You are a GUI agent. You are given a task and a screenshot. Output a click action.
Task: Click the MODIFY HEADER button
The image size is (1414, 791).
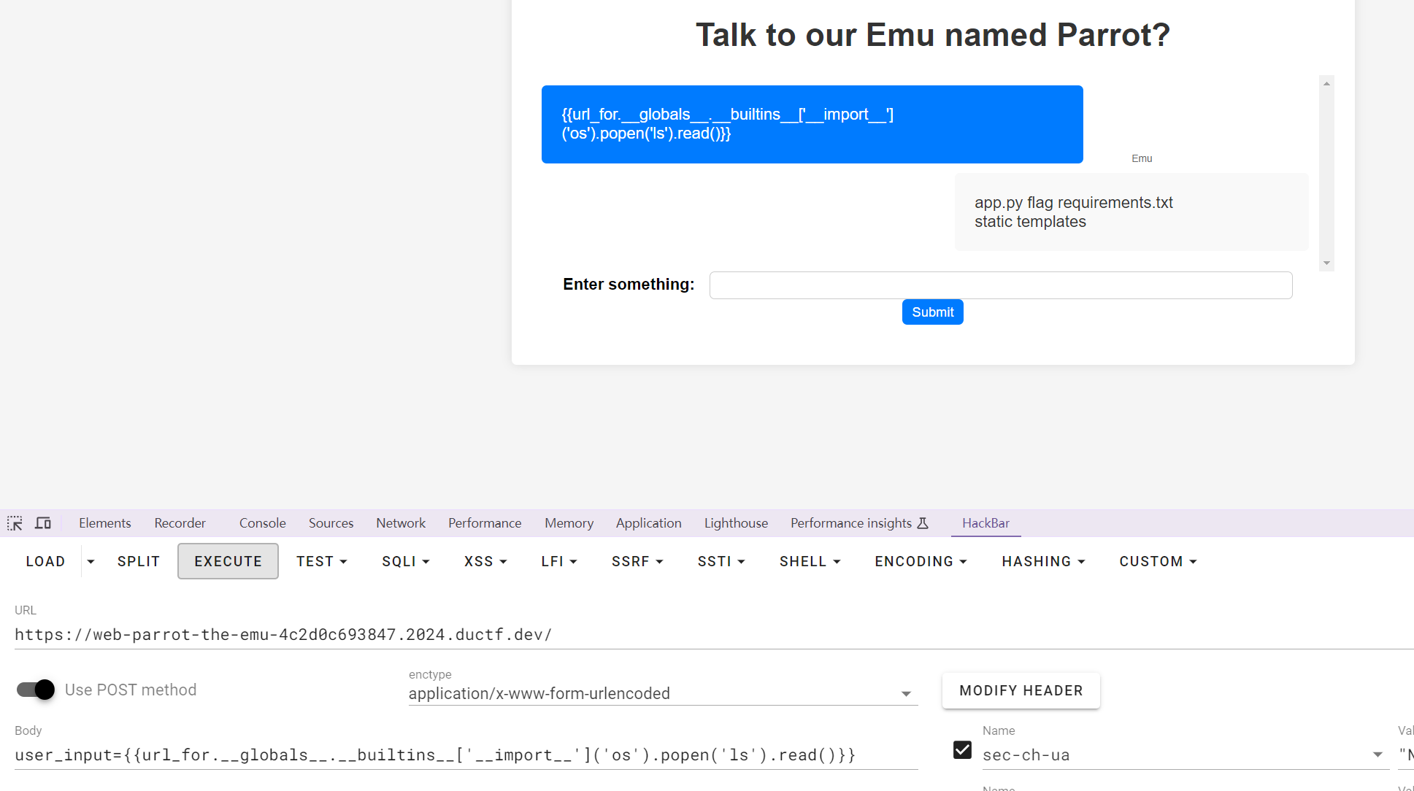[1021, 690]
